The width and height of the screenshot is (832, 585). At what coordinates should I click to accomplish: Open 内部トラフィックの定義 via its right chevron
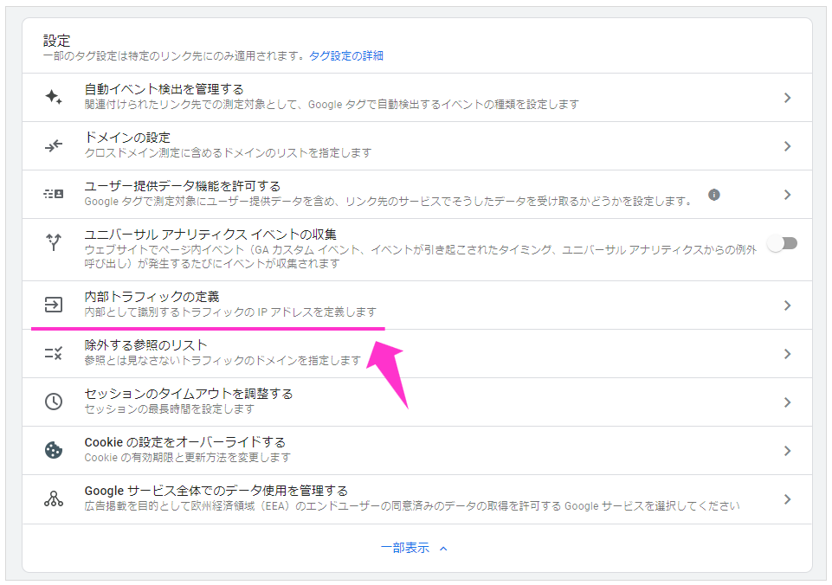788,305
